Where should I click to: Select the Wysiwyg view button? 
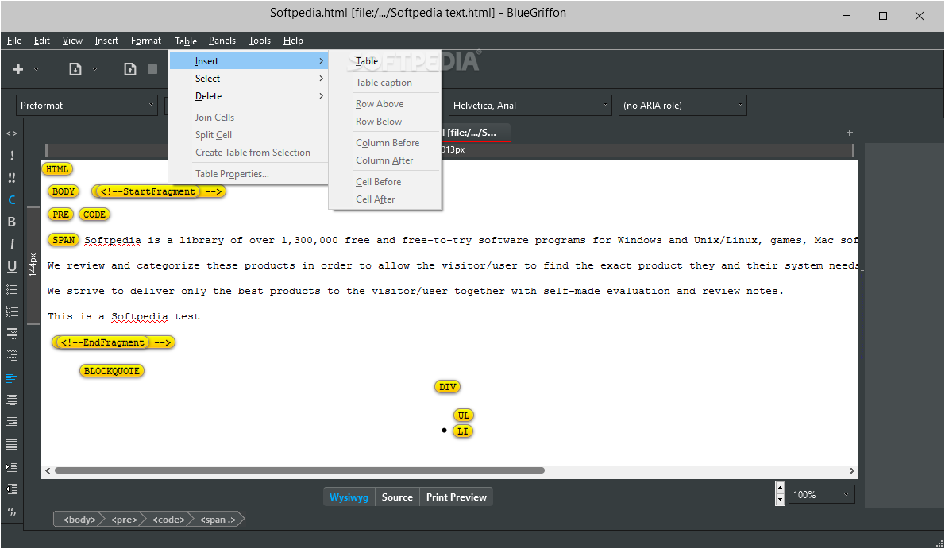(349, 497)
